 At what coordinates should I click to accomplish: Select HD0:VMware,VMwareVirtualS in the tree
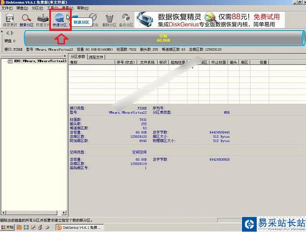pyautogui.click(x=40, y=61)
